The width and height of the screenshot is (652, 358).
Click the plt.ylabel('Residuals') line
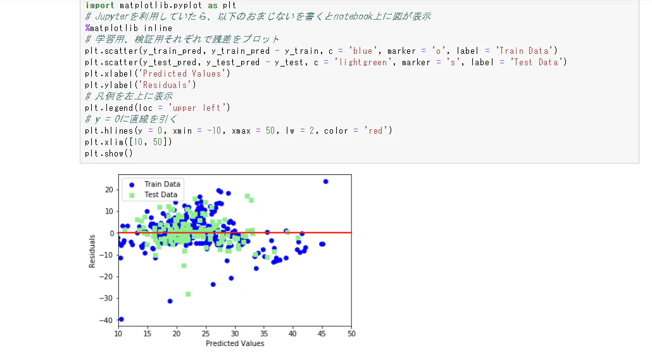(x=141, y=85)
